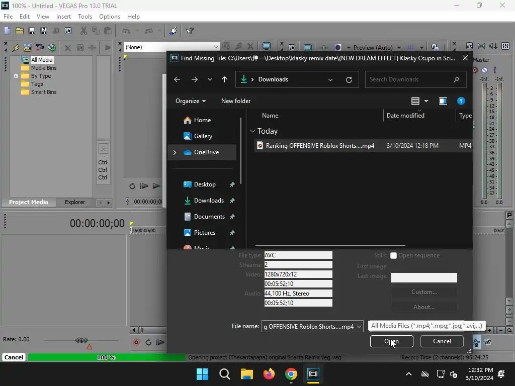Click the Open folder icon in main toolbar
515x386 pixels.
[20, 31]
